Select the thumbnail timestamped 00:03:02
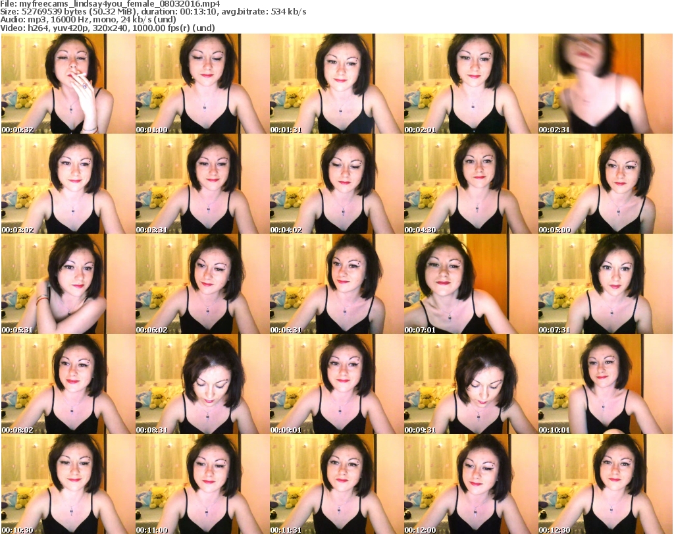 68,184
